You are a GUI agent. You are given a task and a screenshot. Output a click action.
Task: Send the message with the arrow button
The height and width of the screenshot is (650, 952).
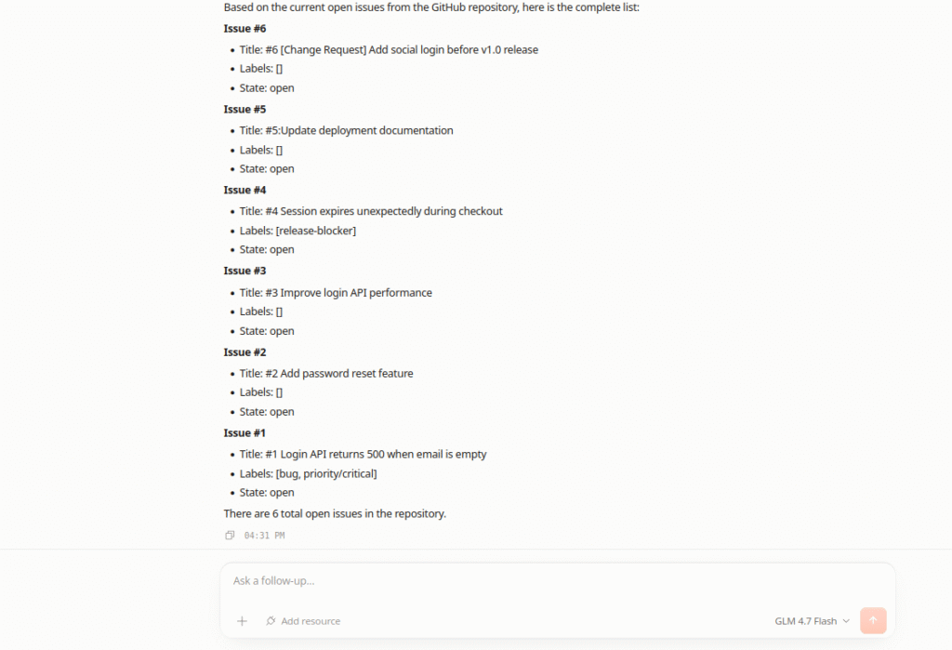click(x=873, y=620)
